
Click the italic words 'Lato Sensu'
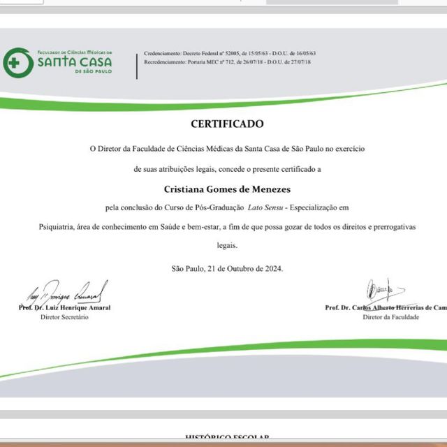point(265,207)
